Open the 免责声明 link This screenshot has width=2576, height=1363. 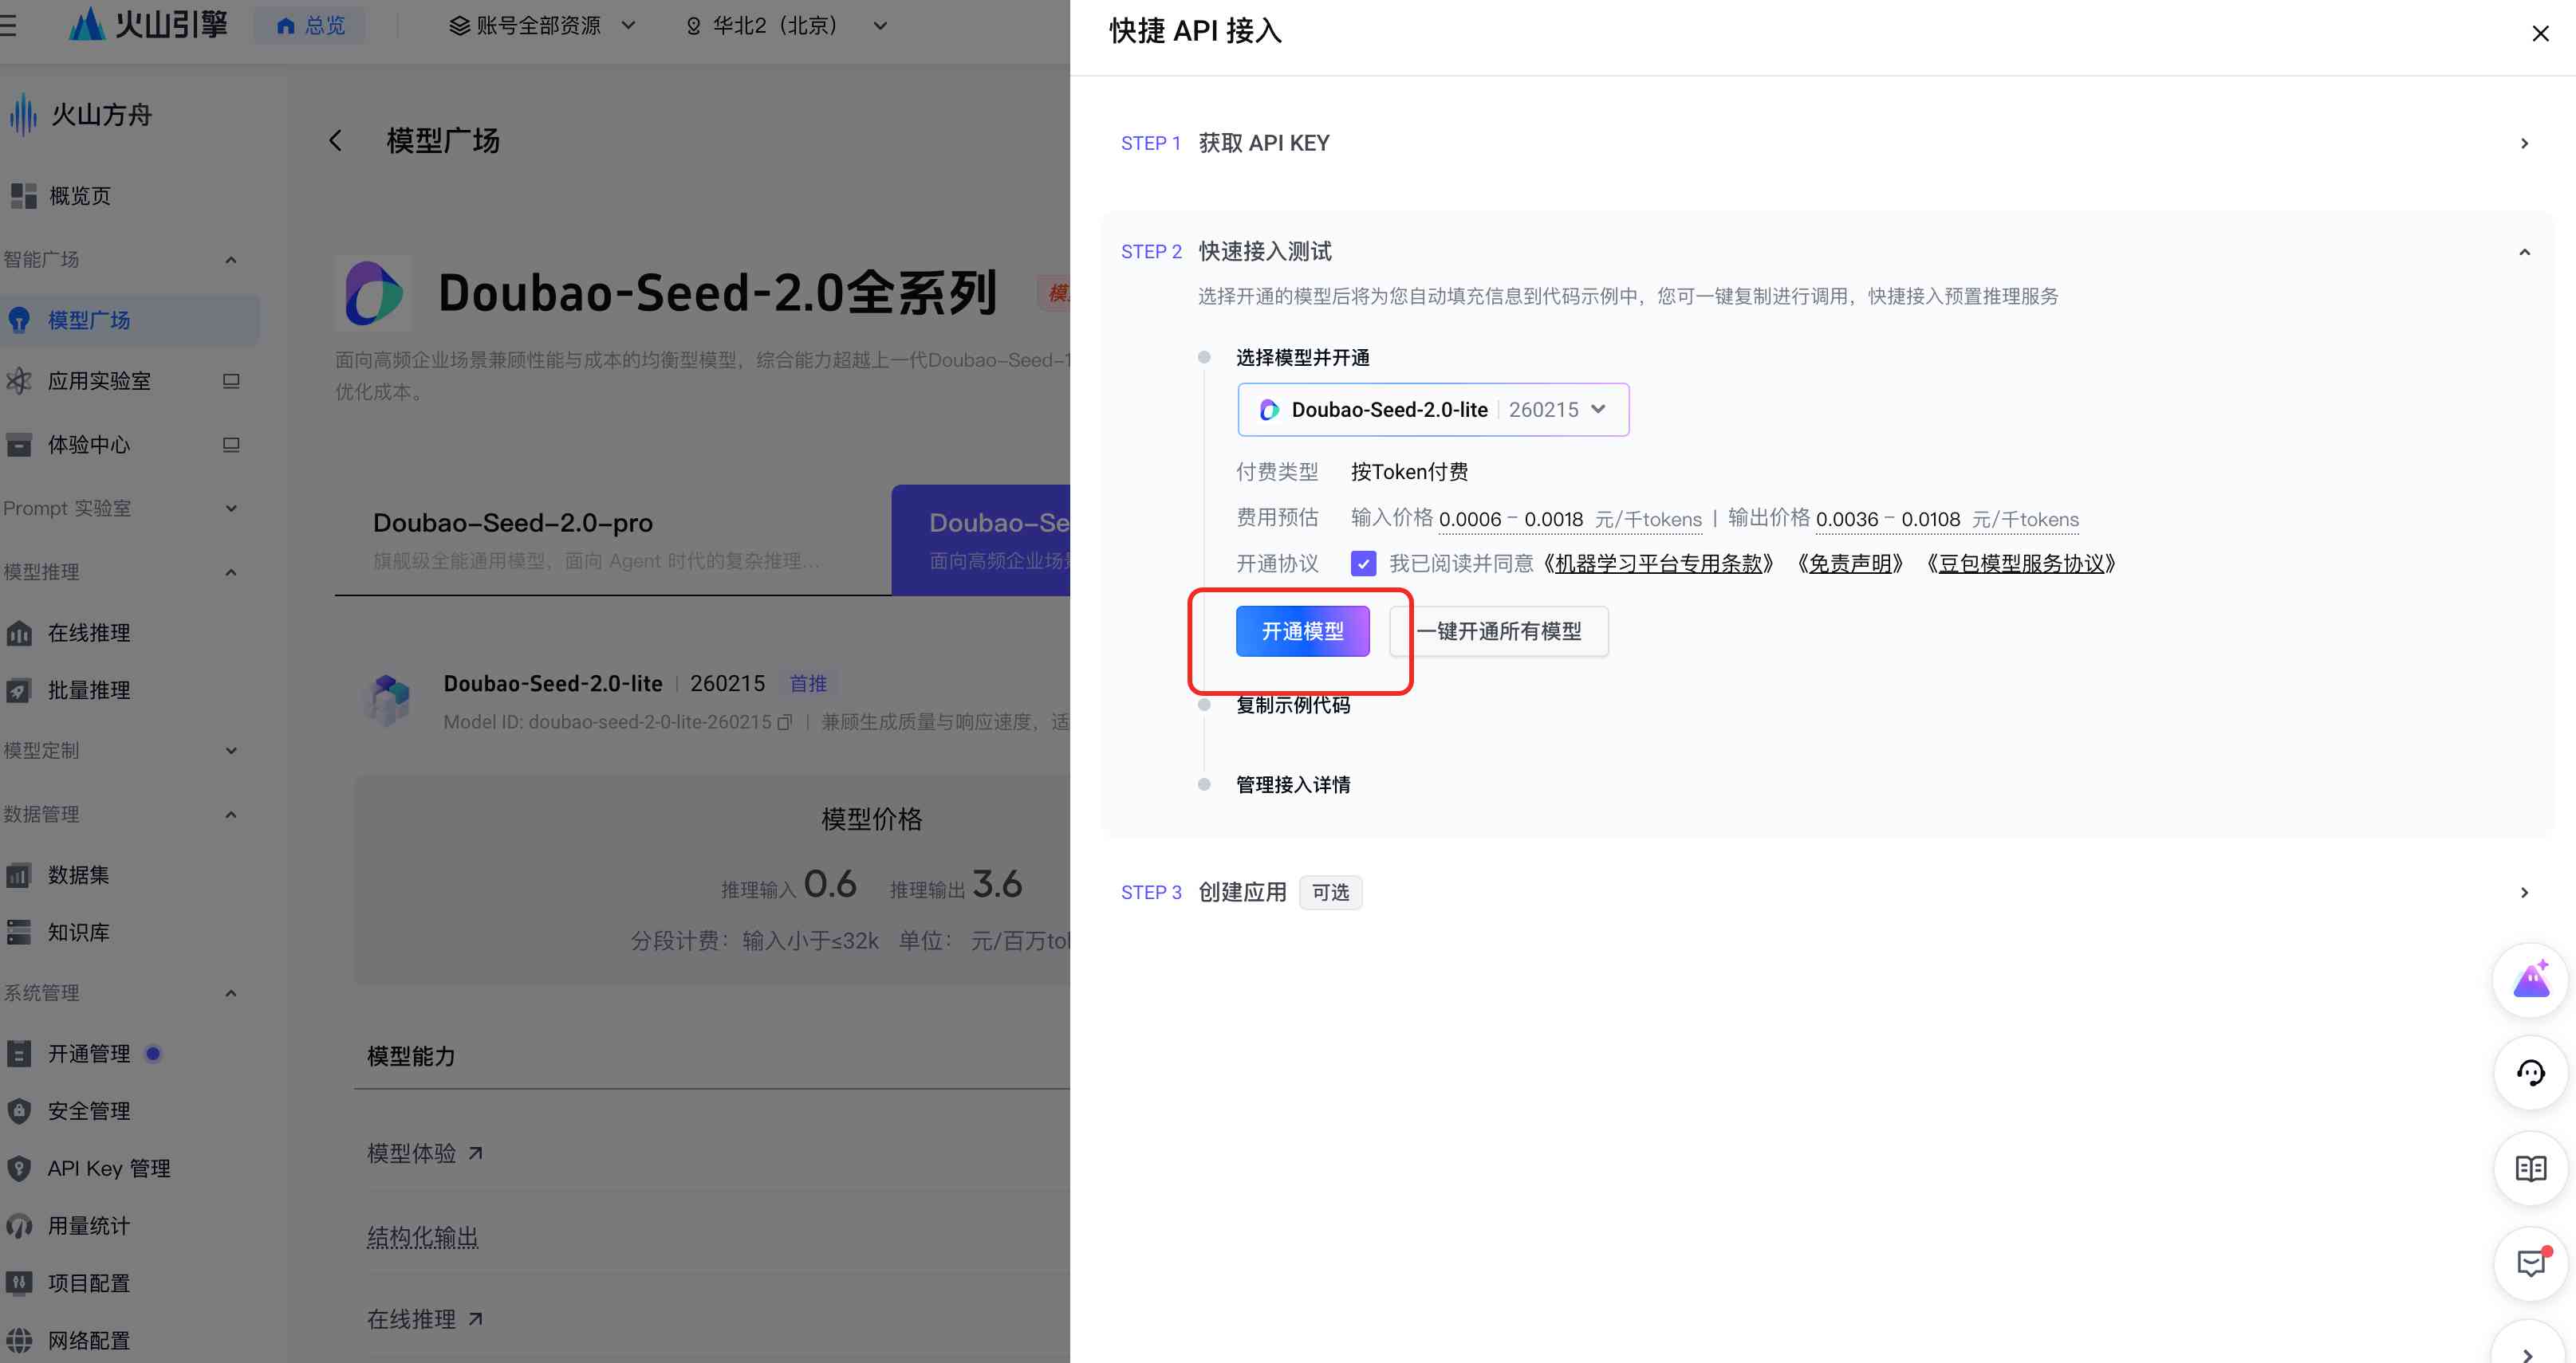[x=1849, y=564]
